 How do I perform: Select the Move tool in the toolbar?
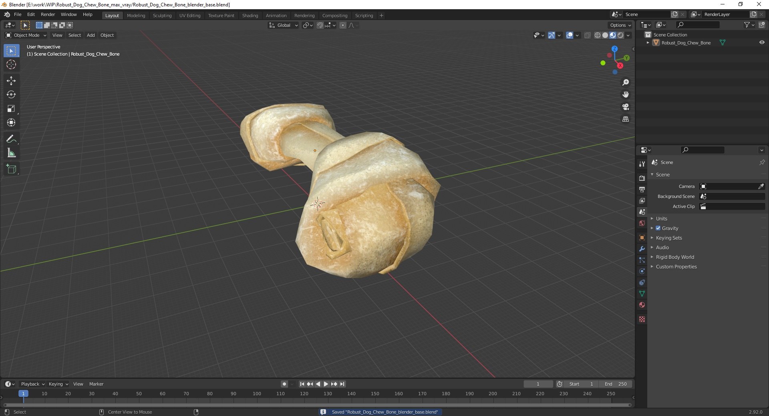point(11,81)
